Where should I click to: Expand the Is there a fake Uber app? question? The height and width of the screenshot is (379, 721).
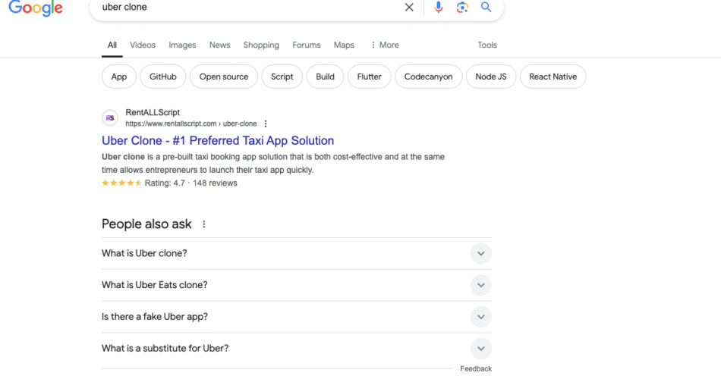(297, 317)
